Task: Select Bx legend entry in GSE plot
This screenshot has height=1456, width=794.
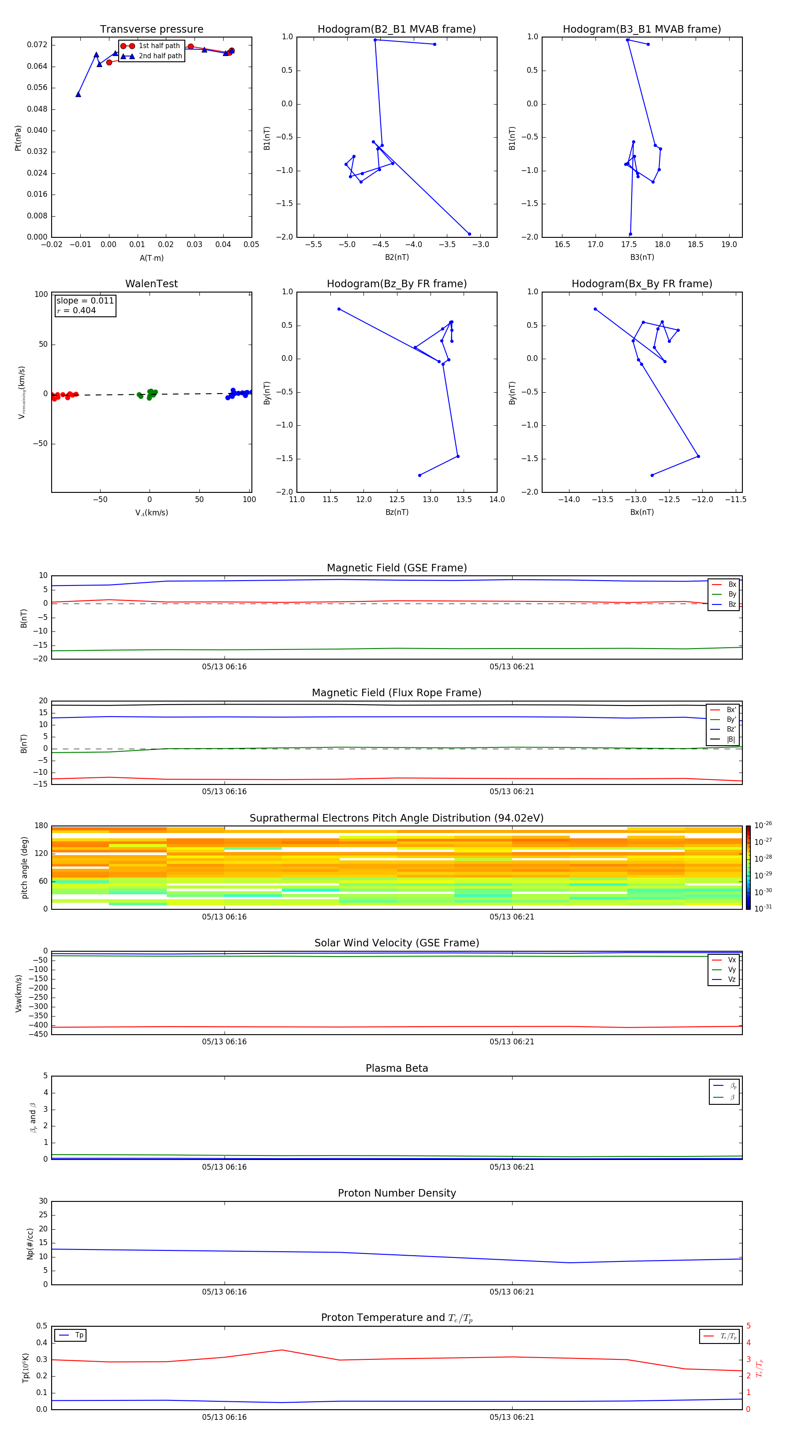Action: [724, 585]
